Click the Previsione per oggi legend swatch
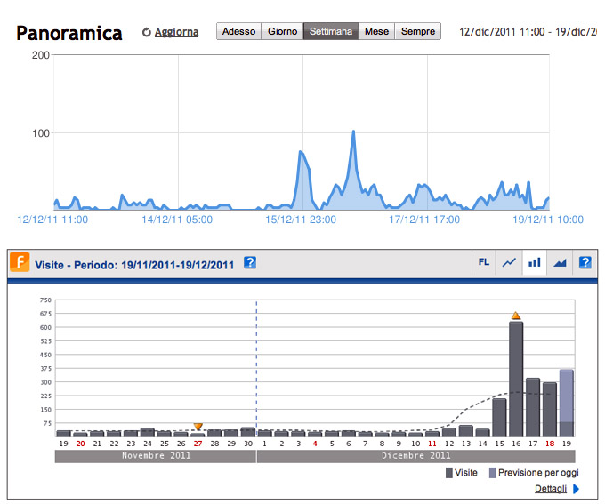 492,473
